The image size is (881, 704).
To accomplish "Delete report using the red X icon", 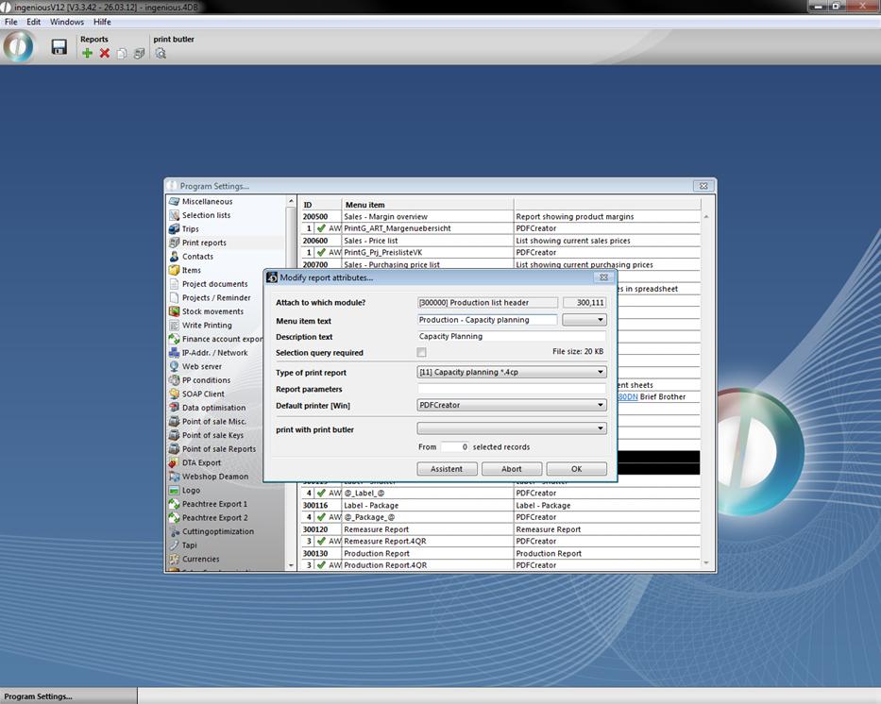I will point(105,54).
